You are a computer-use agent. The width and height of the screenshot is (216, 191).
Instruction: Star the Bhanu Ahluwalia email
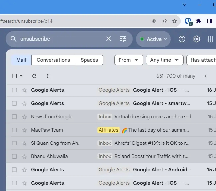pos(24,156)
